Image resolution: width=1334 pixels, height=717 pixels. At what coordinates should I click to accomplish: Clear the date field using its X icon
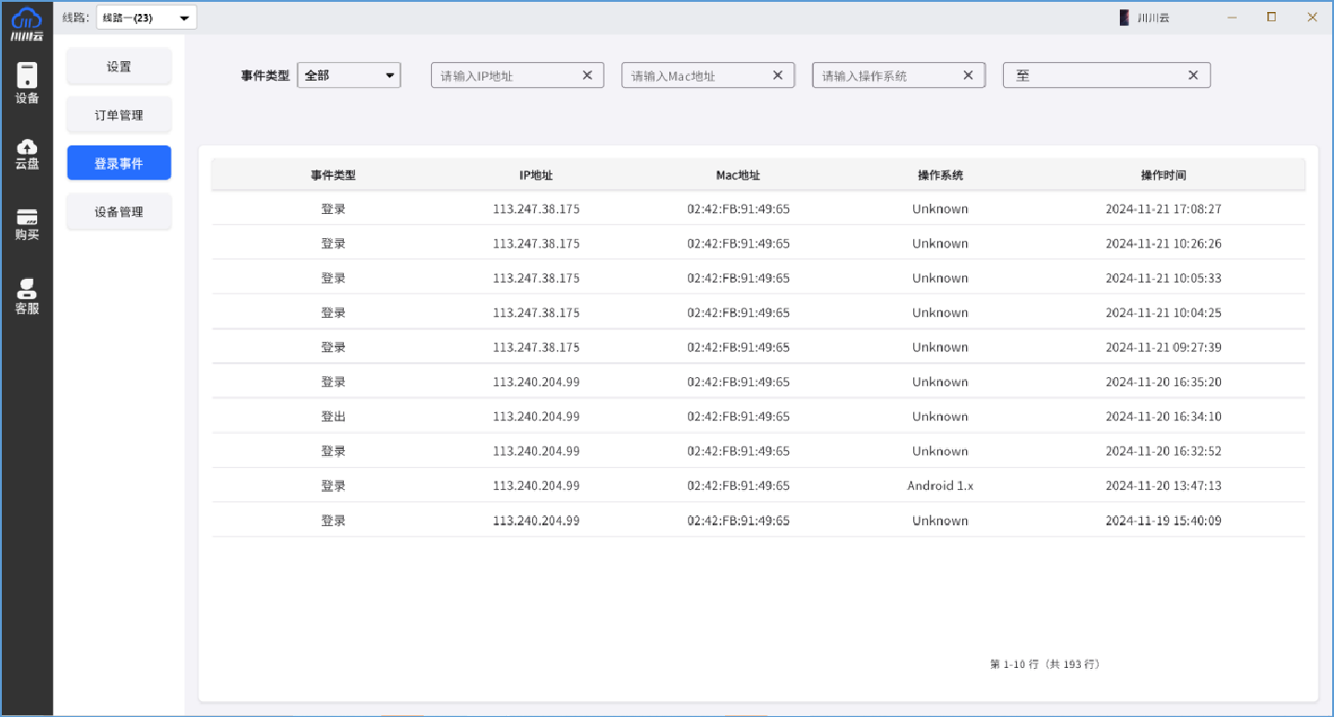[x=1193, y=75]
